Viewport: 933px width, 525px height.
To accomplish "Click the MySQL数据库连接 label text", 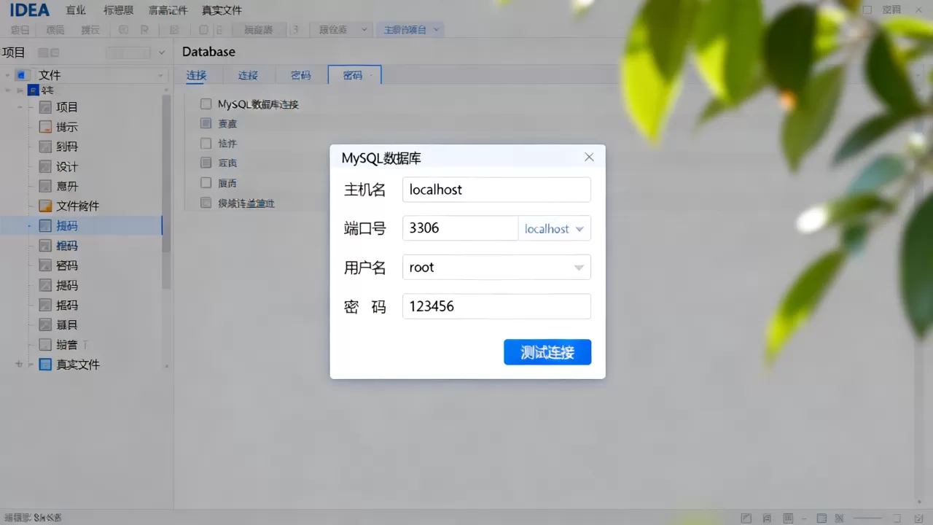I will (x=258, y=104).
